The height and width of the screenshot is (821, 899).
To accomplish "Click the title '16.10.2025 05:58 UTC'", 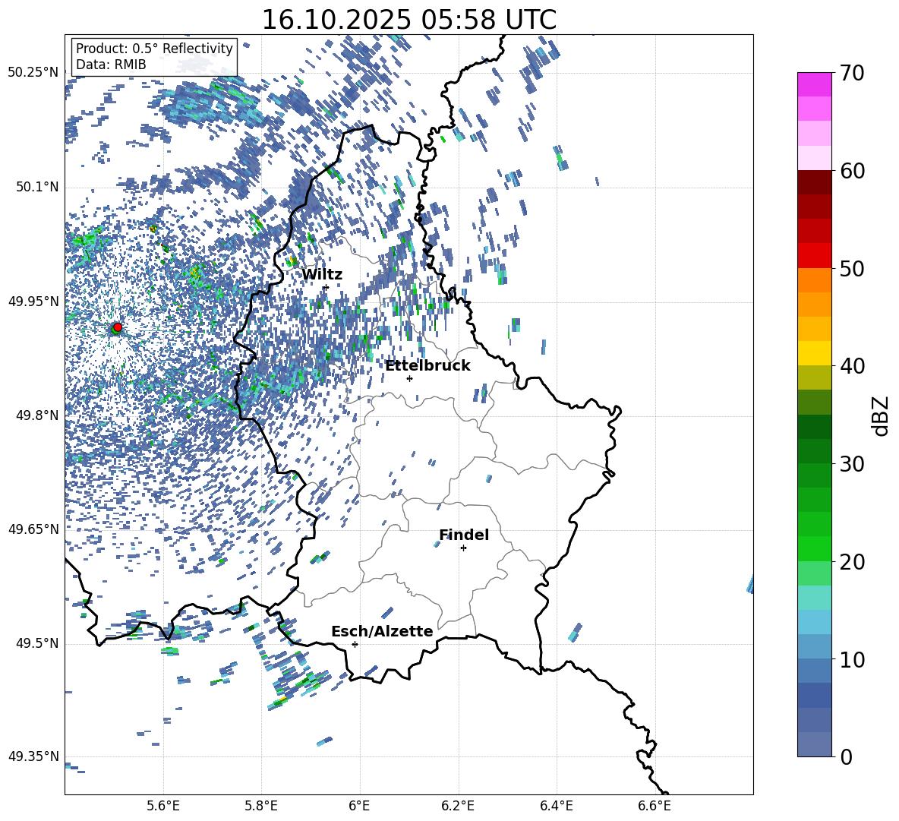I will click(x=409, y=20).
